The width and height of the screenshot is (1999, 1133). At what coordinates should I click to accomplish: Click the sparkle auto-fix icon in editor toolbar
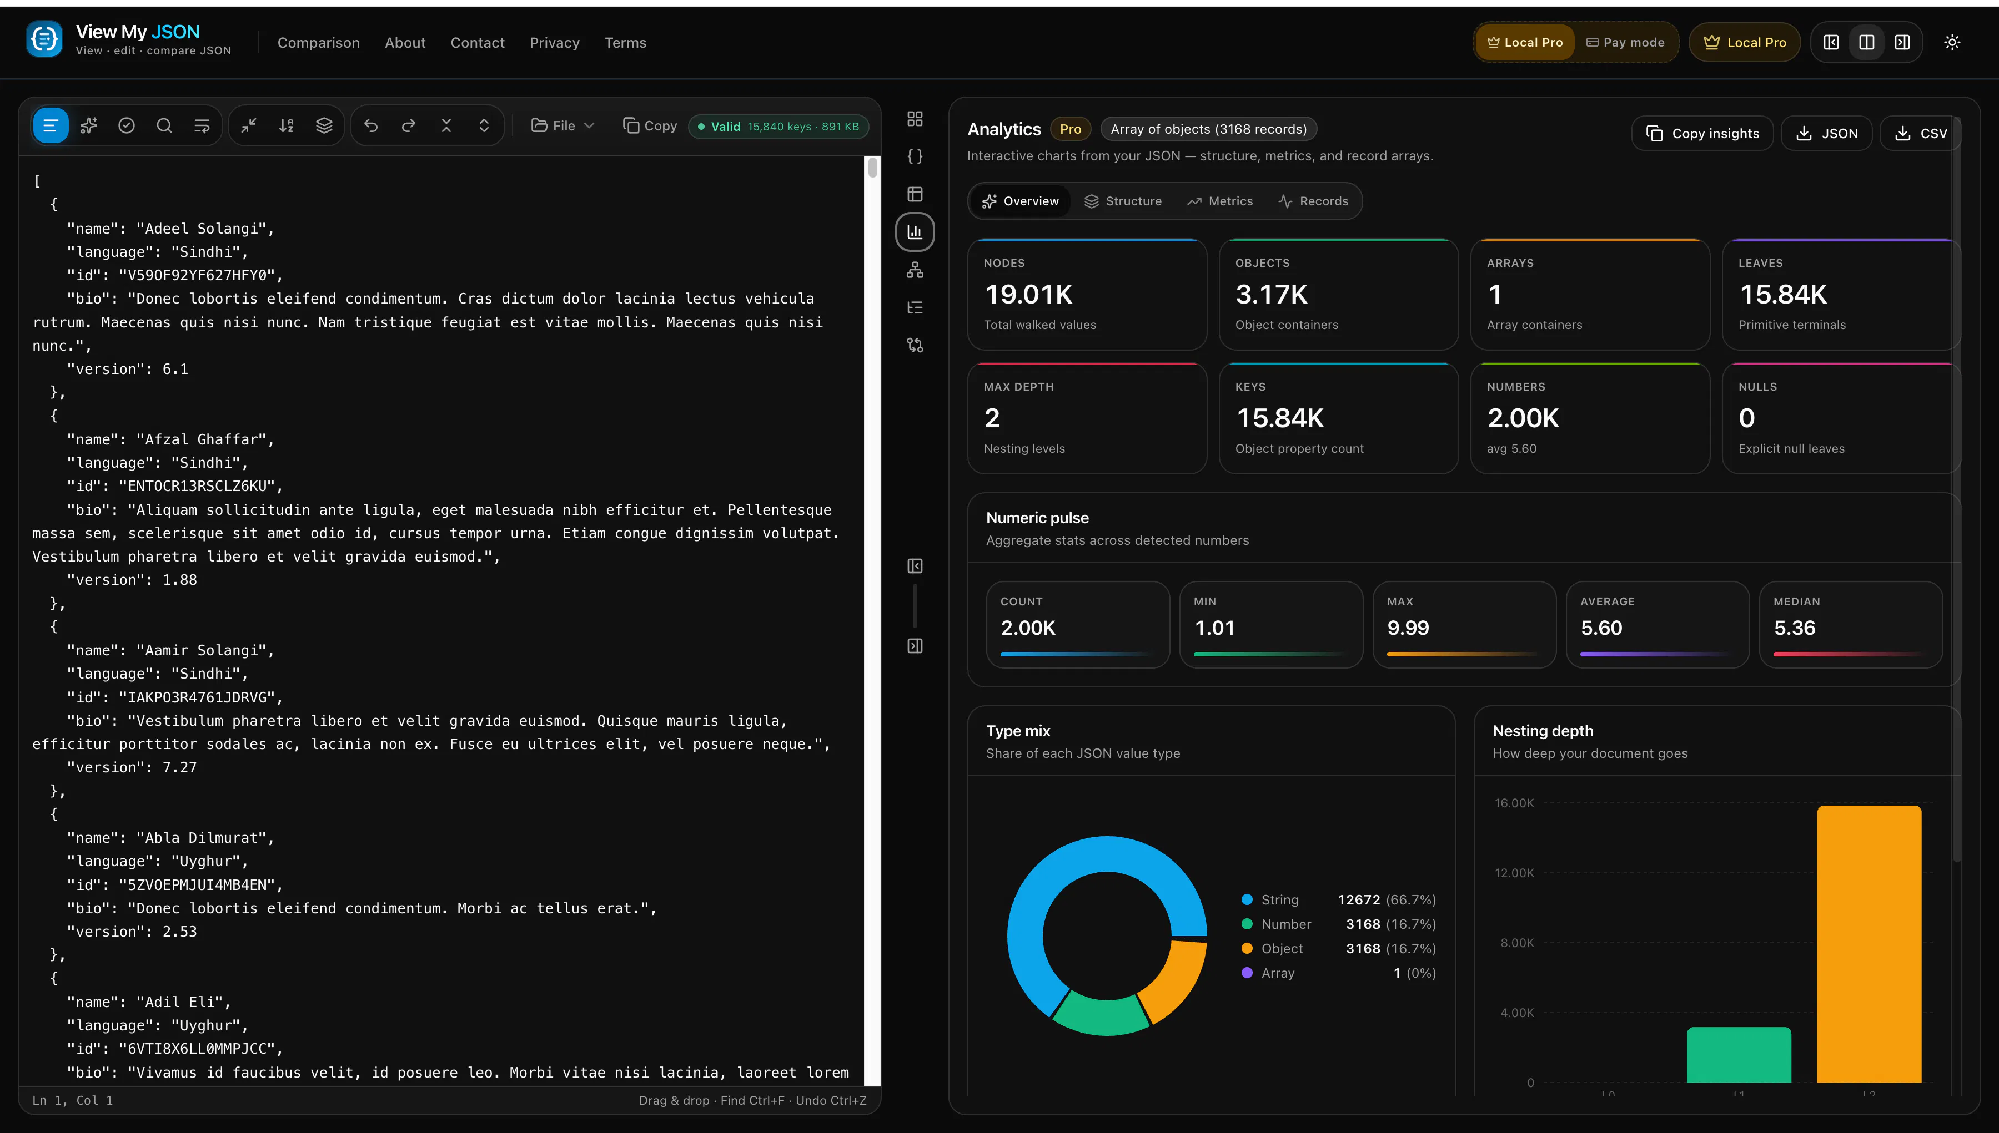89,125
